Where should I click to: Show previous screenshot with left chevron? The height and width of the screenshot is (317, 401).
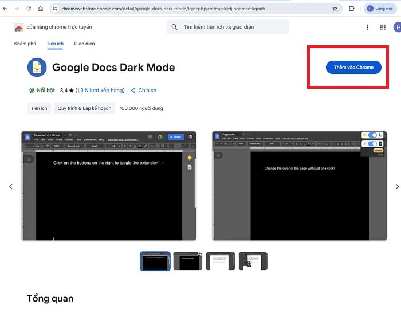coord(11,187)
